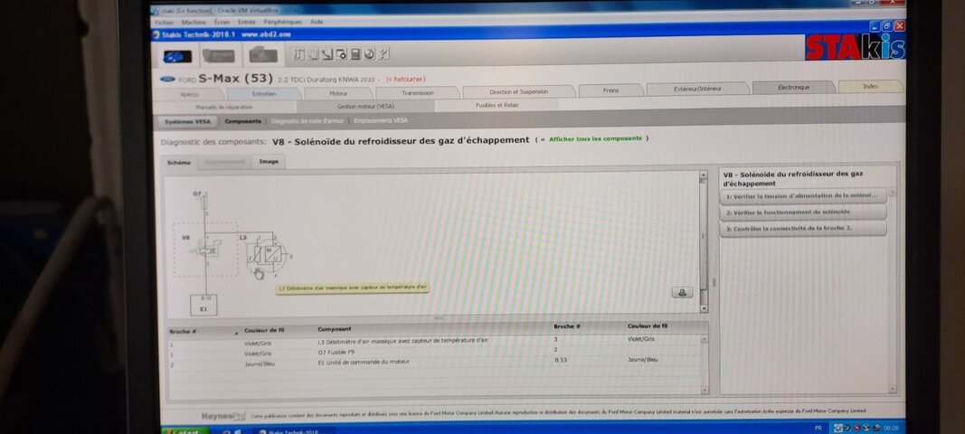Viewport: 965px width, 434px height.
Task: Open the question mark help icon
Action: [383, 54]
